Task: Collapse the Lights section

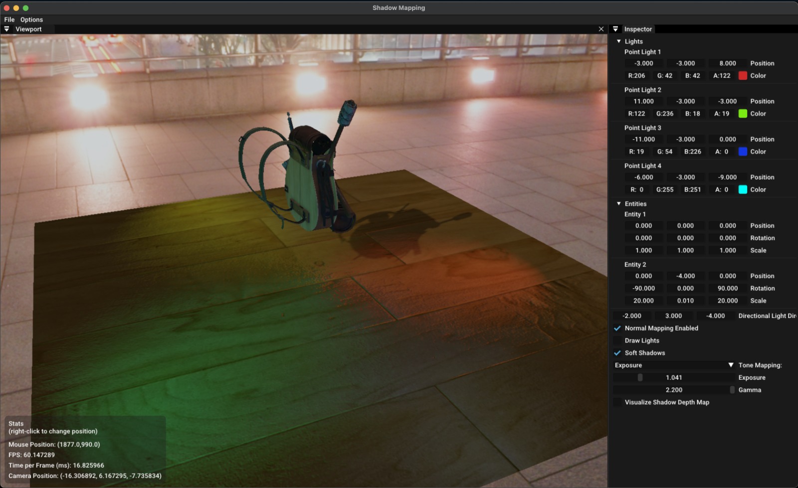Action: [x=619, y=41]
